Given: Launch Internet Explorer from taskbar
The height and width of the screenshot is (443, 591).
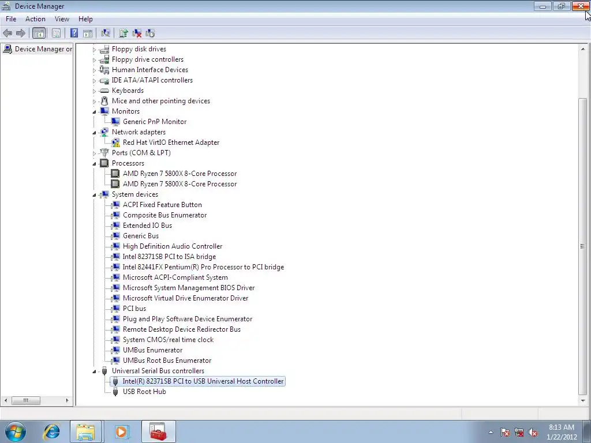Looking at the screenshot, I should 51,431.
